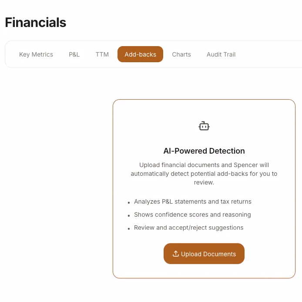The height and width of the screenshot is (302, 302).
Task: Click the upload arrow icon
Action: (176, 254)
